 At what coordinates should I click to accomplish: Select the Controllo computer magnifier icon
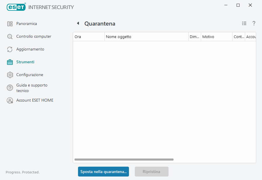click(10, 36)
